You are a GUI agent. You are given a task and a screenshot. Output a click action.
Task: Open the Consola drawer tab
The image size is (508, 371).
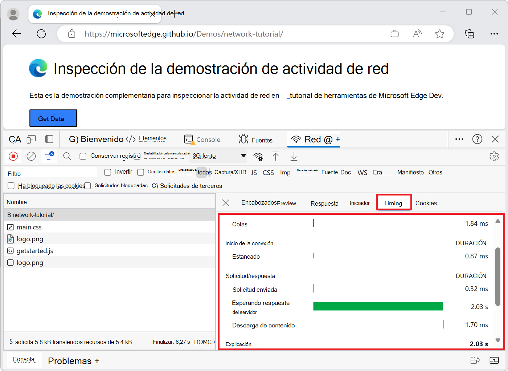[24, 359]
